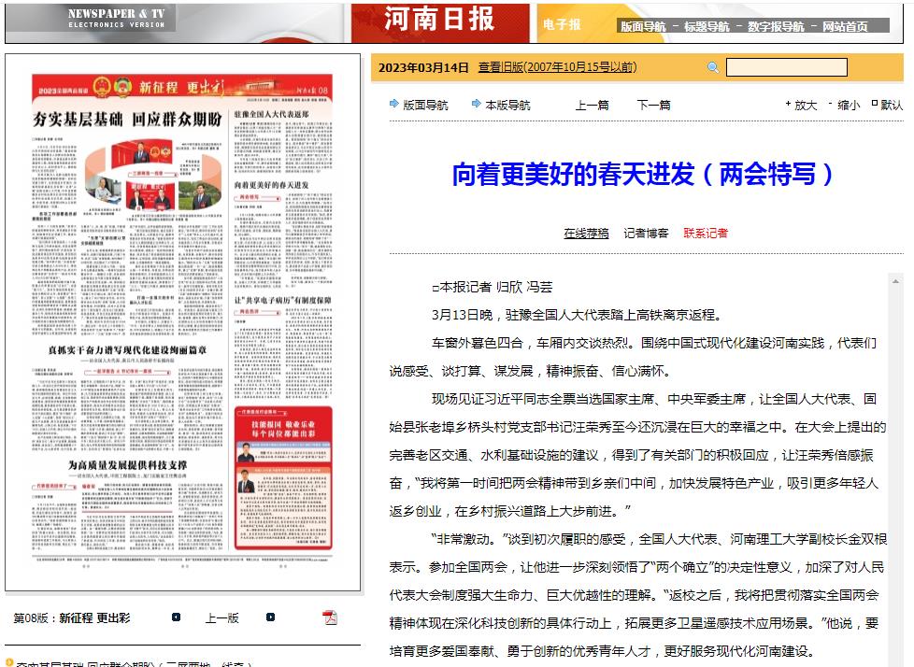Click the page label 第08版：新征程 更出彩
Image resolution: width=914 pixels, height=667 pixels.
coord(72,618)
